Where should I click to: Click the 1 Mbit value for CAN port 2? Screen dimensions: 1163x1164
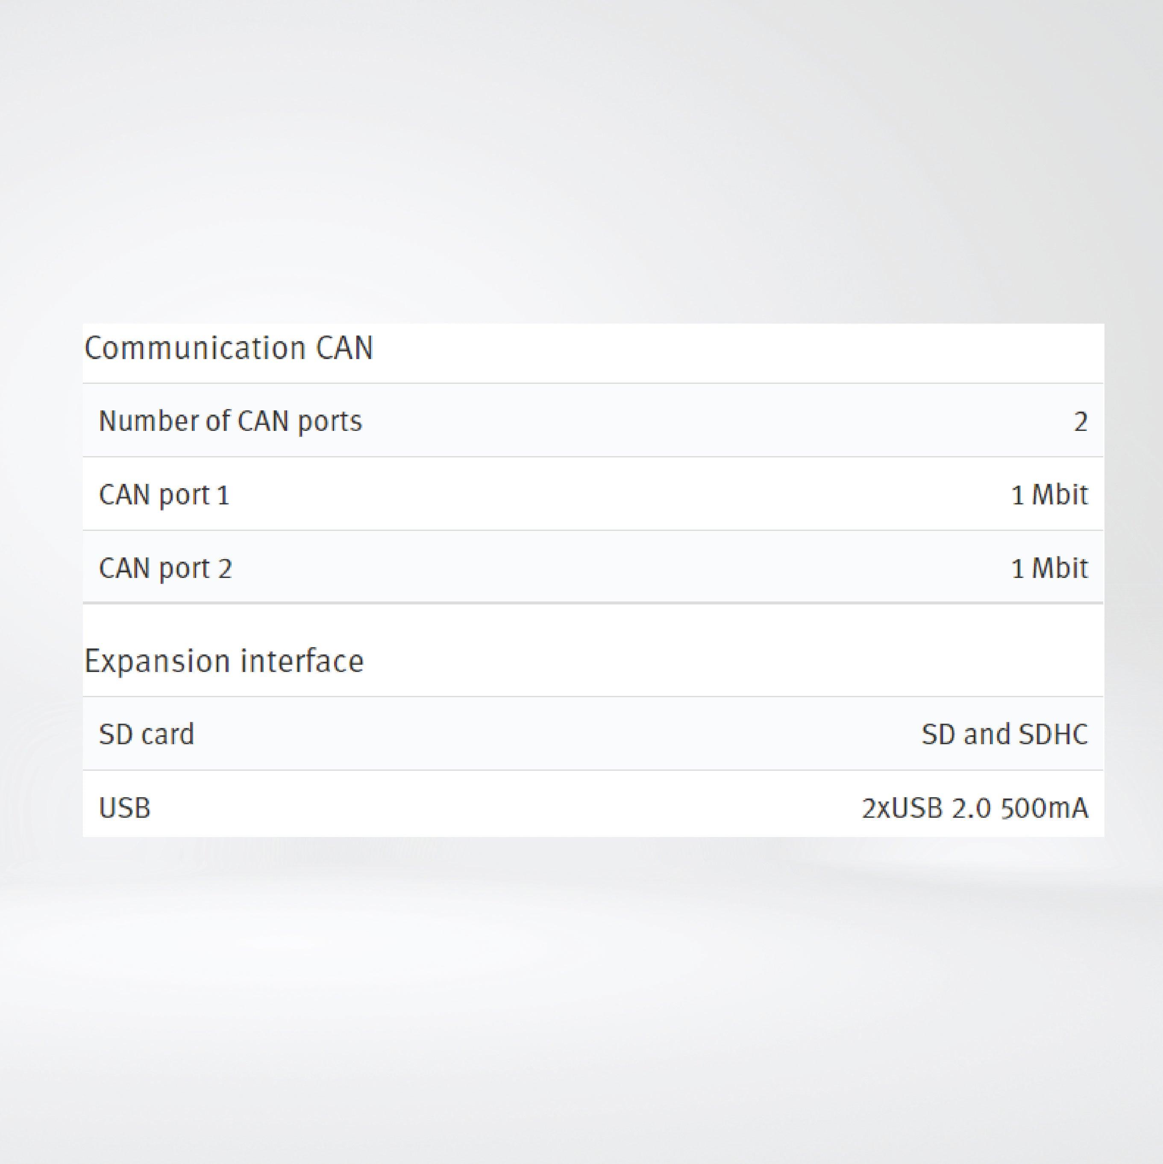[1049, 569]
